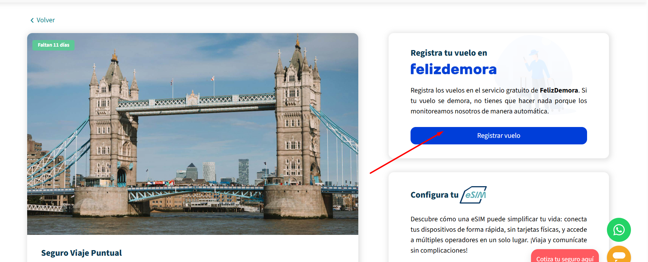Select the Seguro Viaje Puntual title
Screen dimensions: 648x262
(81, 253)
